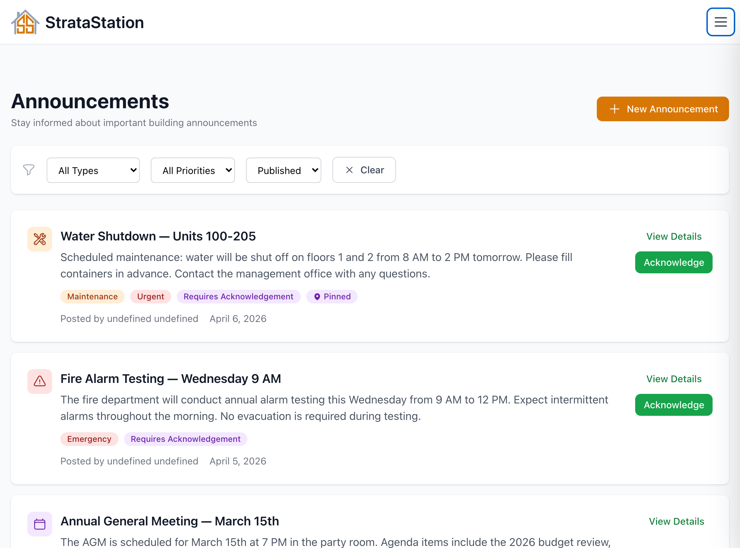Acknowledge the Water Shutdown announcement
Viewport: 740px width, 548px height.
pyautogui.click(x=674, y=262)
